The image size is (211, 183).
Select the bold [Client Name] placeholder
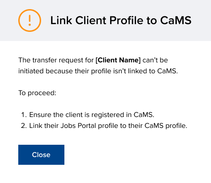tap(118, 60)
